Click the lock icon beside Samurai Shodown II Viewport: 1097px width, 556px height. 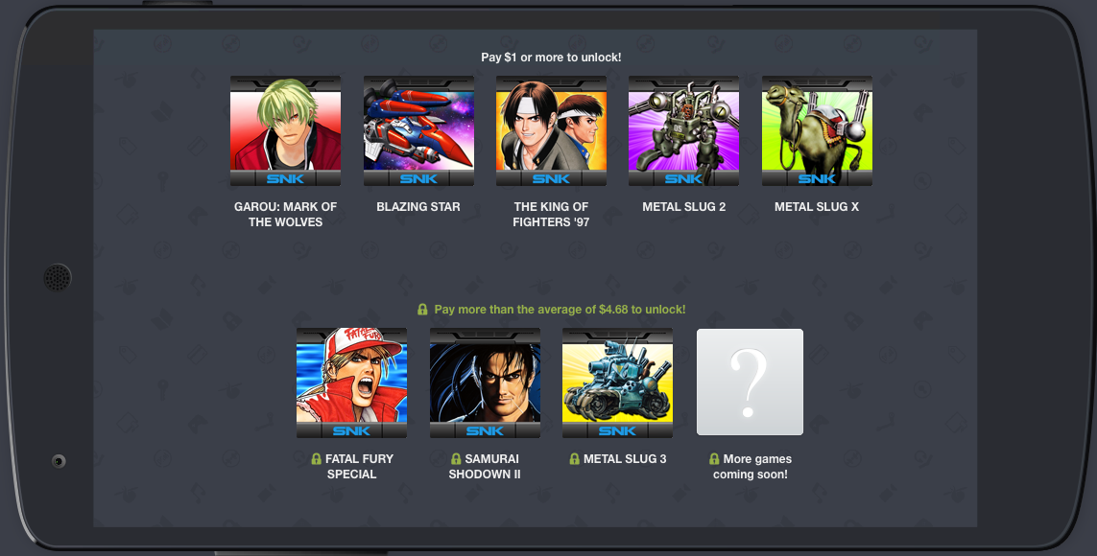(x=456, y=459)
